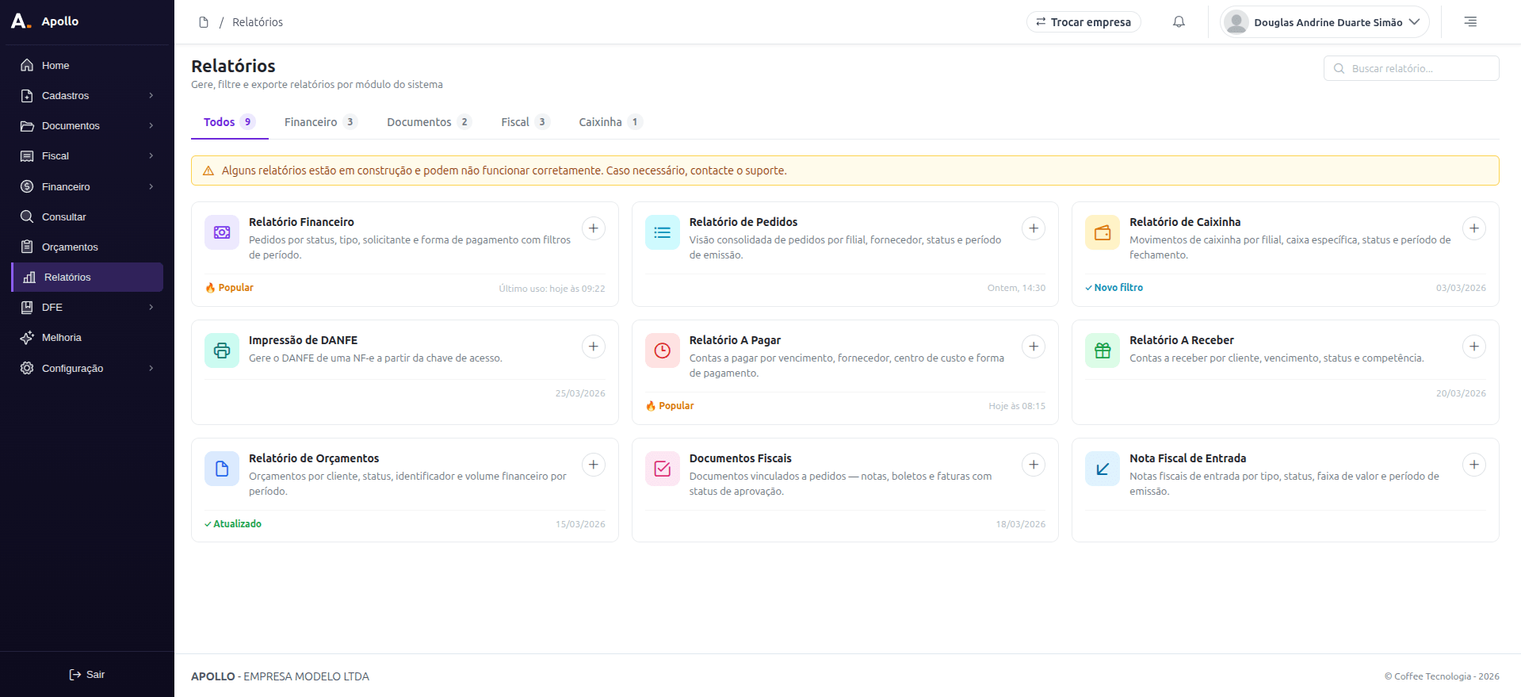1521x697 pixels.
Task: Click the Relatório A Pagar clock icon
Action: point(663,350)
